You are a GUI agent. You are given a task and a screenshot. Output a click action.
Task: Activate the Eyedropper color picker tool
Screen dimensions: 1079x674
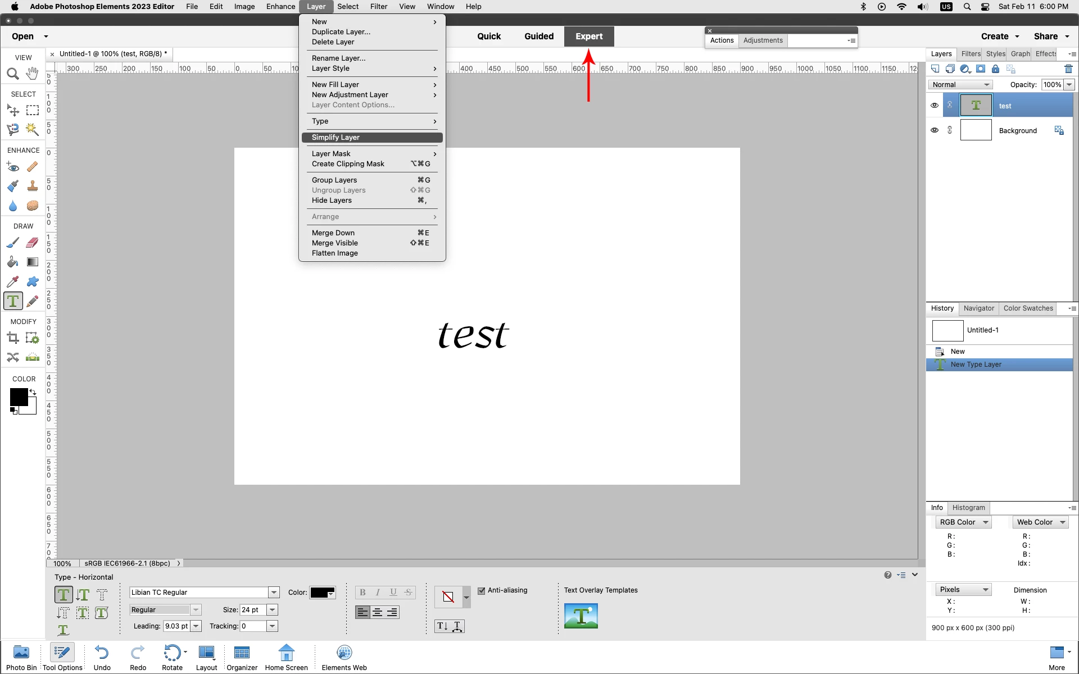(13, 281)
